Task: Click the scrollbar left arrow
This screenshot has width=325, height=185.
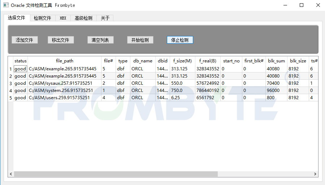Action: (11, 174)
